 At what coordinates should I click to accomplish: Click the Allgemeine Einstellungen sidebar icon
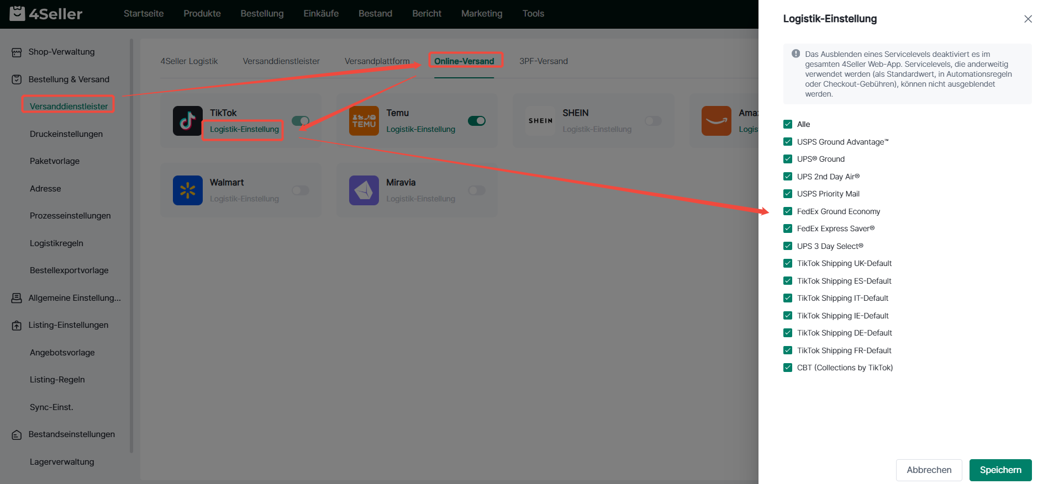17,298
